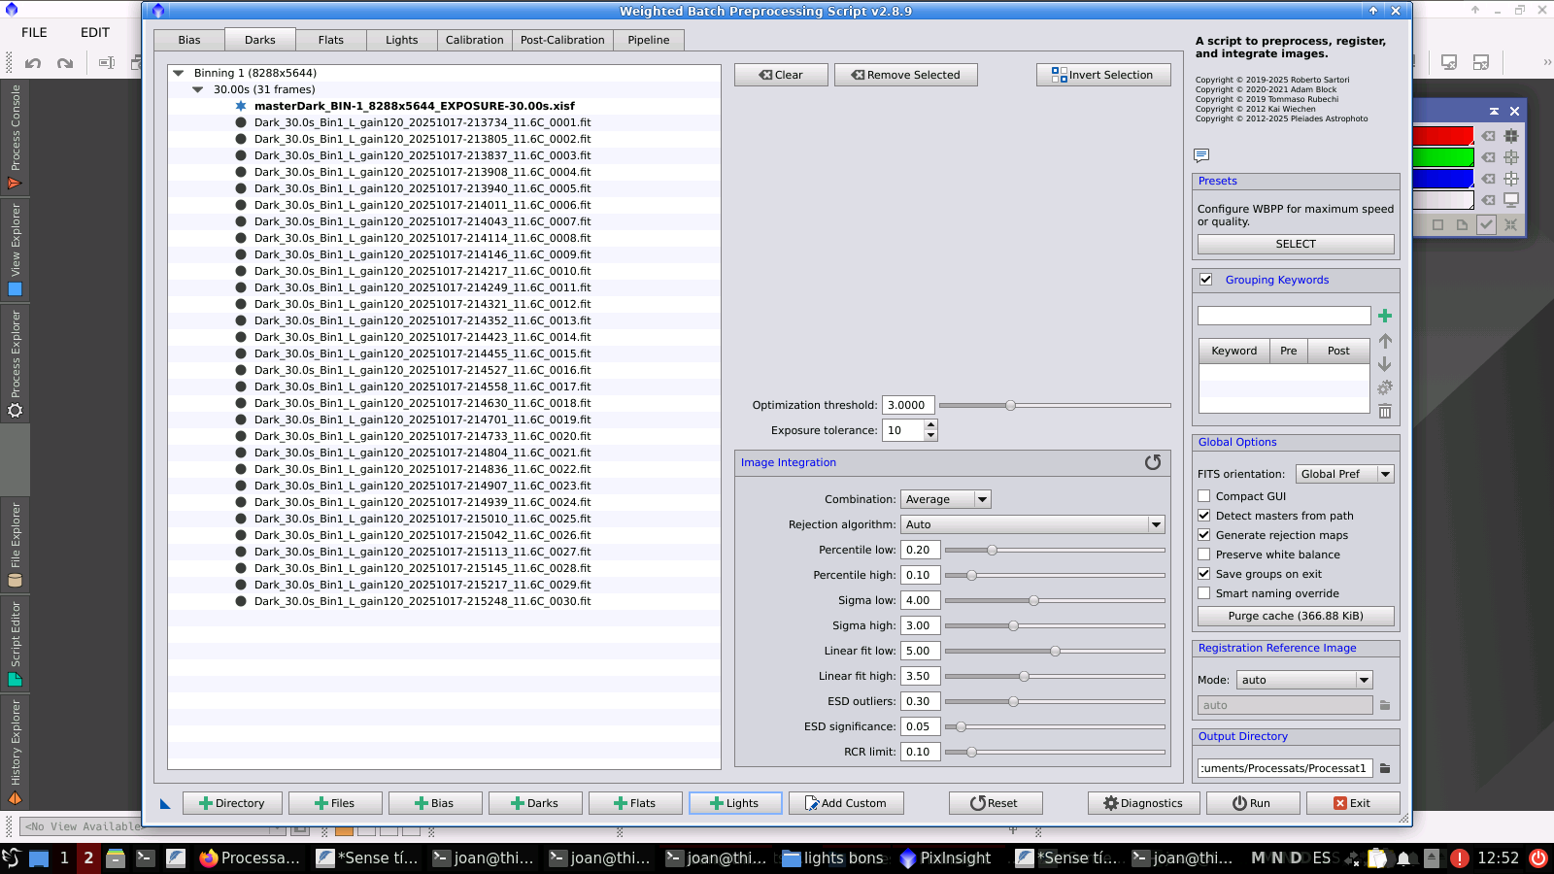Open the Process Console sidebar panel
The width and height of the screenshot is (1554, 874).
pos(15,136)
